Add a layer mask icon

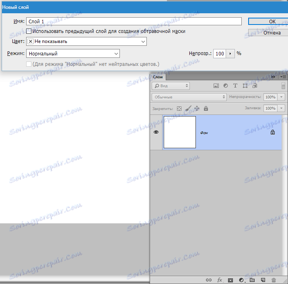pyautogui.click(x=230, y=280)
